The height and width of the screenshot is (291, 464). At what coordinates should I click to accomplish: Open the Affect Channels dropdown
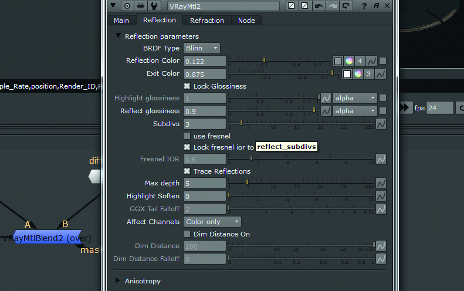click(212, 222)
